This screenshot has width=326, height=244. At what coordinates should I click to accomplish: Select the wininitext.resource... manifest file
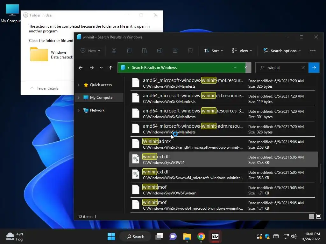click(x=223, y=98)
